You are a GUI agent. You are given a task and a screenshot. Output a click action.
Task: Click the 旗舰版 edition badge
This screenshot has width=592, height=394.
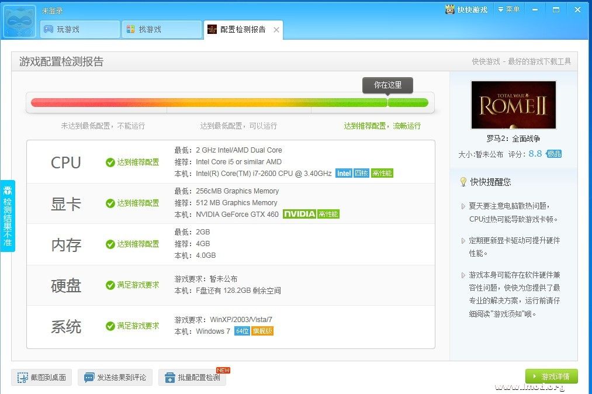tap(262, 331)
